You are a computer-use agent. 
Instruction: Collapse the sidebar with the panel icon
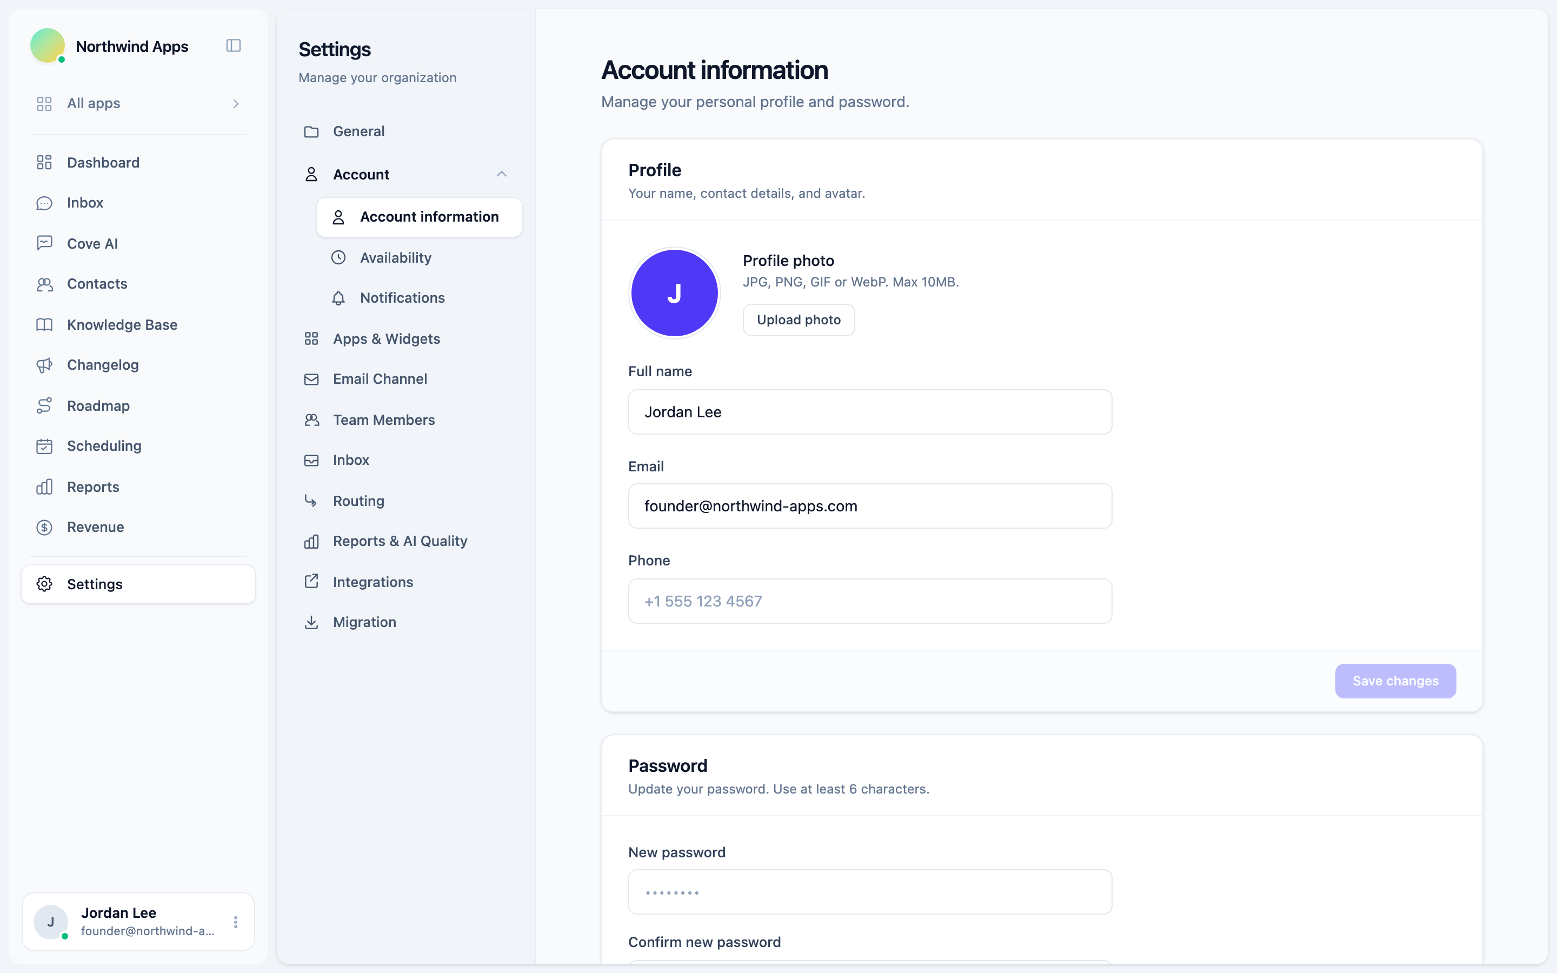[234, 46]
